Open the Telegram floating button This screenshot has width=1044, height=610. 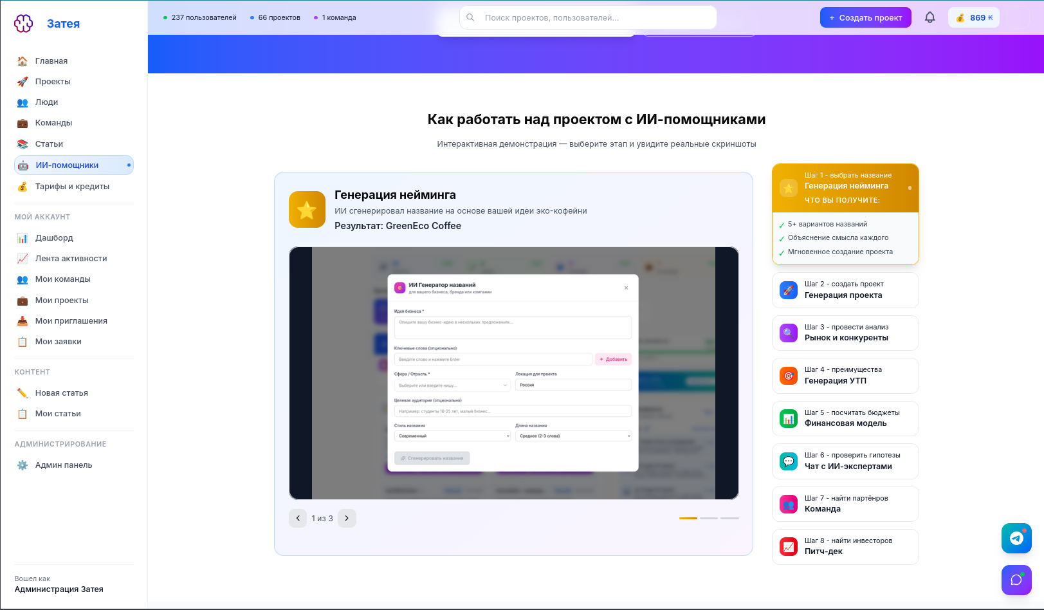[1016, 538]
